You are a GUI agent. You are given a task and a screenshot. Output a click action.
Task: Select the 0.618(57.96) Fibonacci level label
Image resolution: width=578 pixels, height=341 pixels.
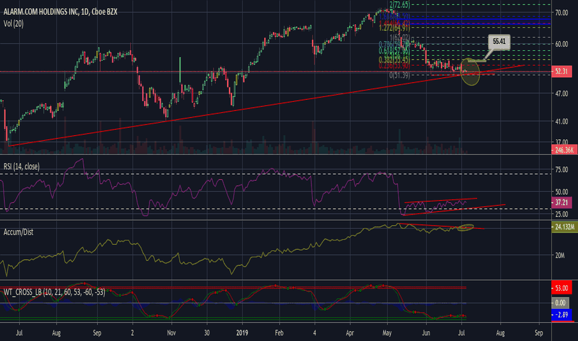click(x=394, y=50)
